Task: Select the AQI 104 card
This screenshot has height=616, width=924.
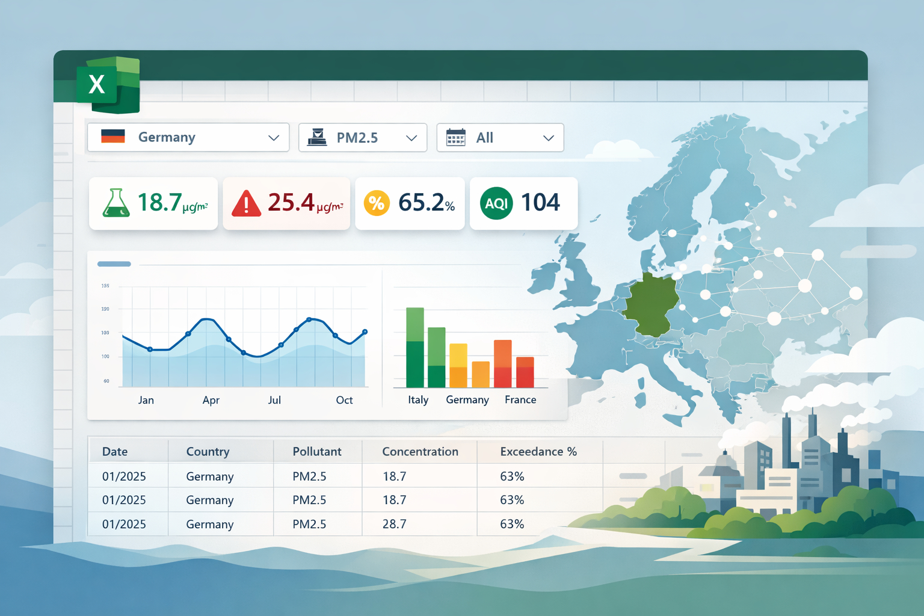Action: [x=523, y=203]
